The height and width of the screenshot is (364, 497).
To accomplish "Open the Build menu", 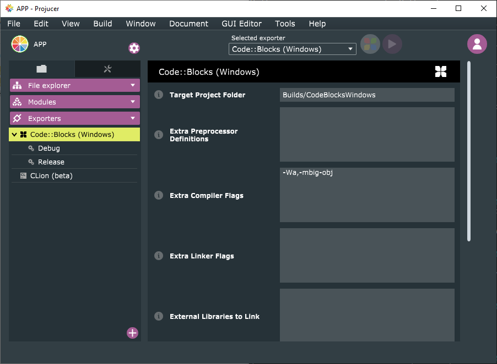I will coord(102,24).
